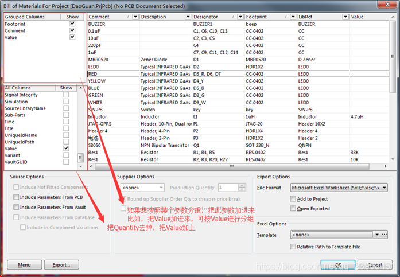Confirm dialog with OK button
The width and height of the screenshot is (400, 277).
pos(338,265)
